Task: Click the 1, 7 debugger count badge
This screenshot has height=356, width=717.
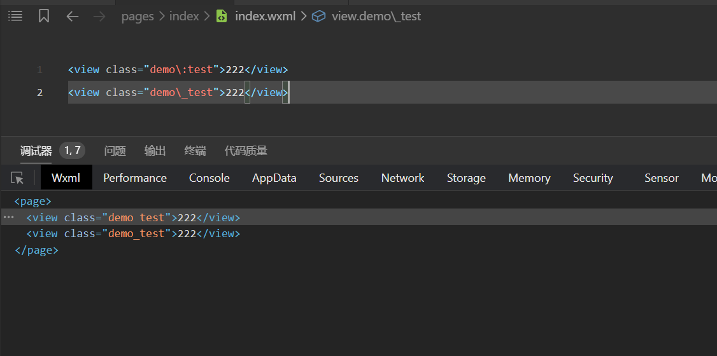Action: tap(73, 151)
